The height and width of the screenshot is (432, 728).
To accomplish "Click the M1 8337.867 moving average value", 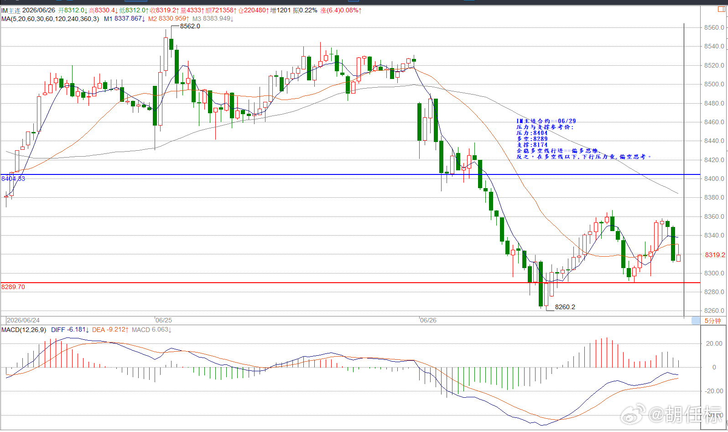I will (125, 19).
